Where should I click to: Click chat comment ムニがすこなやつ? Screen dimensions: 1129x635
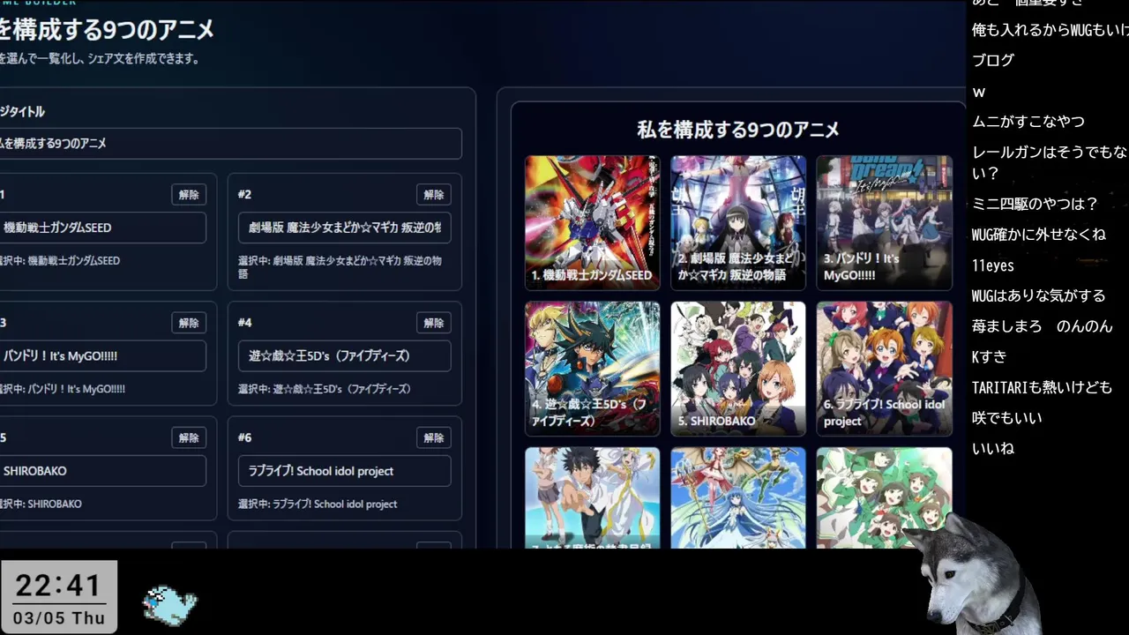[1028, 122]
